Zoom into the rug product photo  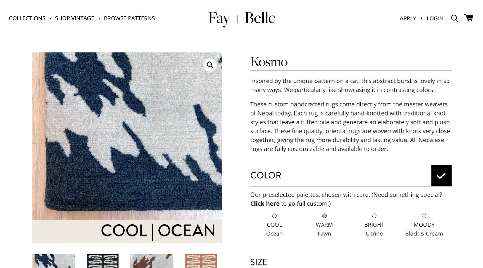pyautogui.click(x=210, y=65)
